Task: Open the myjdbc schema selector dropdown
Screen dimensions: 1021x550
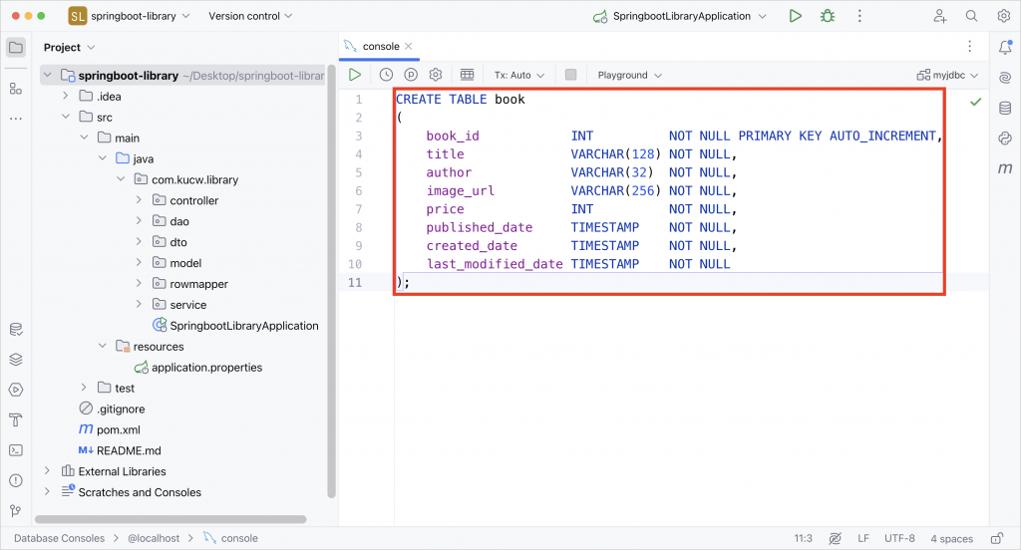Action: (947, 75)
